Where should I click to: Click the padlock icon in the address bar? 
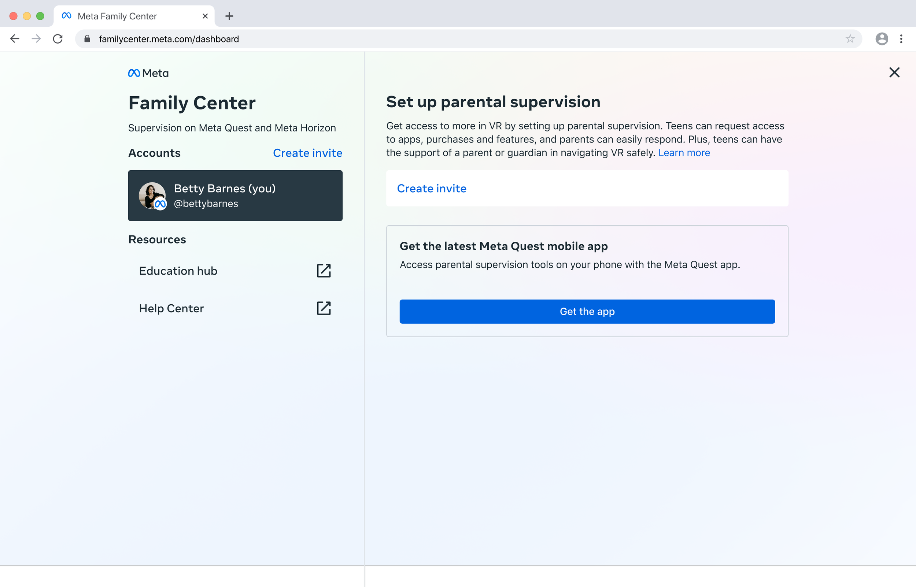coord(86,38)
